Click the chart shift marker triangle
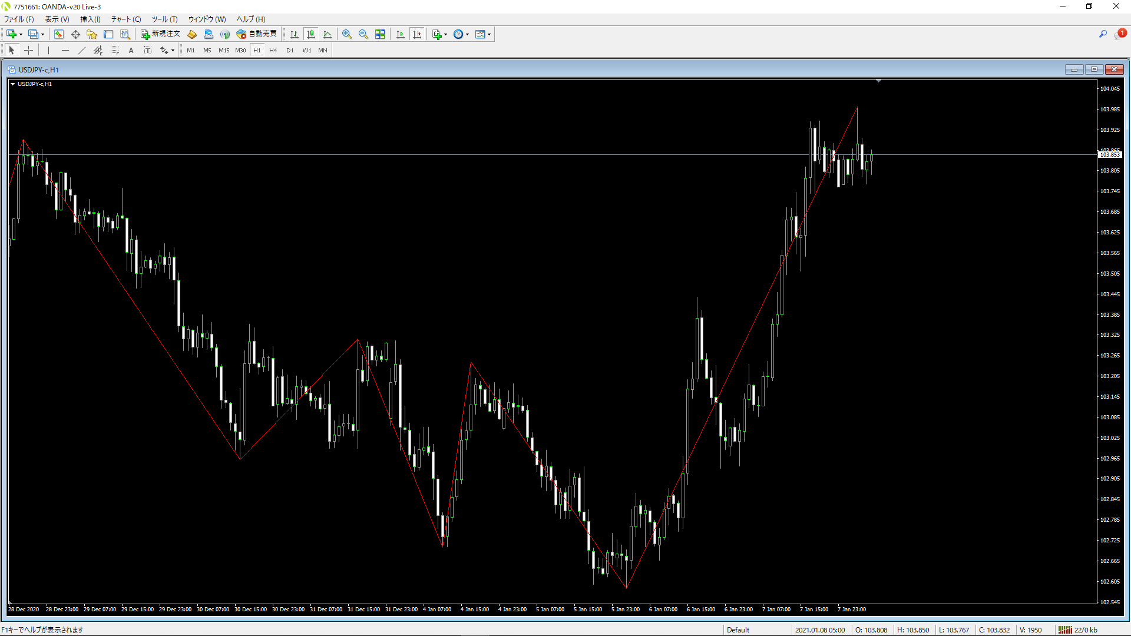Image resolution: width=1131 pixels, height=636 pixels. tap(878, 81)
